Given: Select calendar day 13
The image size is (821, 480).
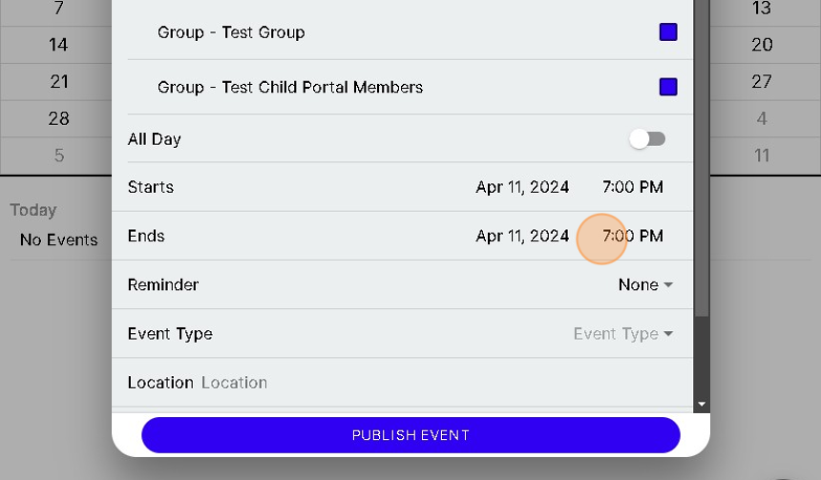Looking at the screenshot, I should tap(762, 9).
